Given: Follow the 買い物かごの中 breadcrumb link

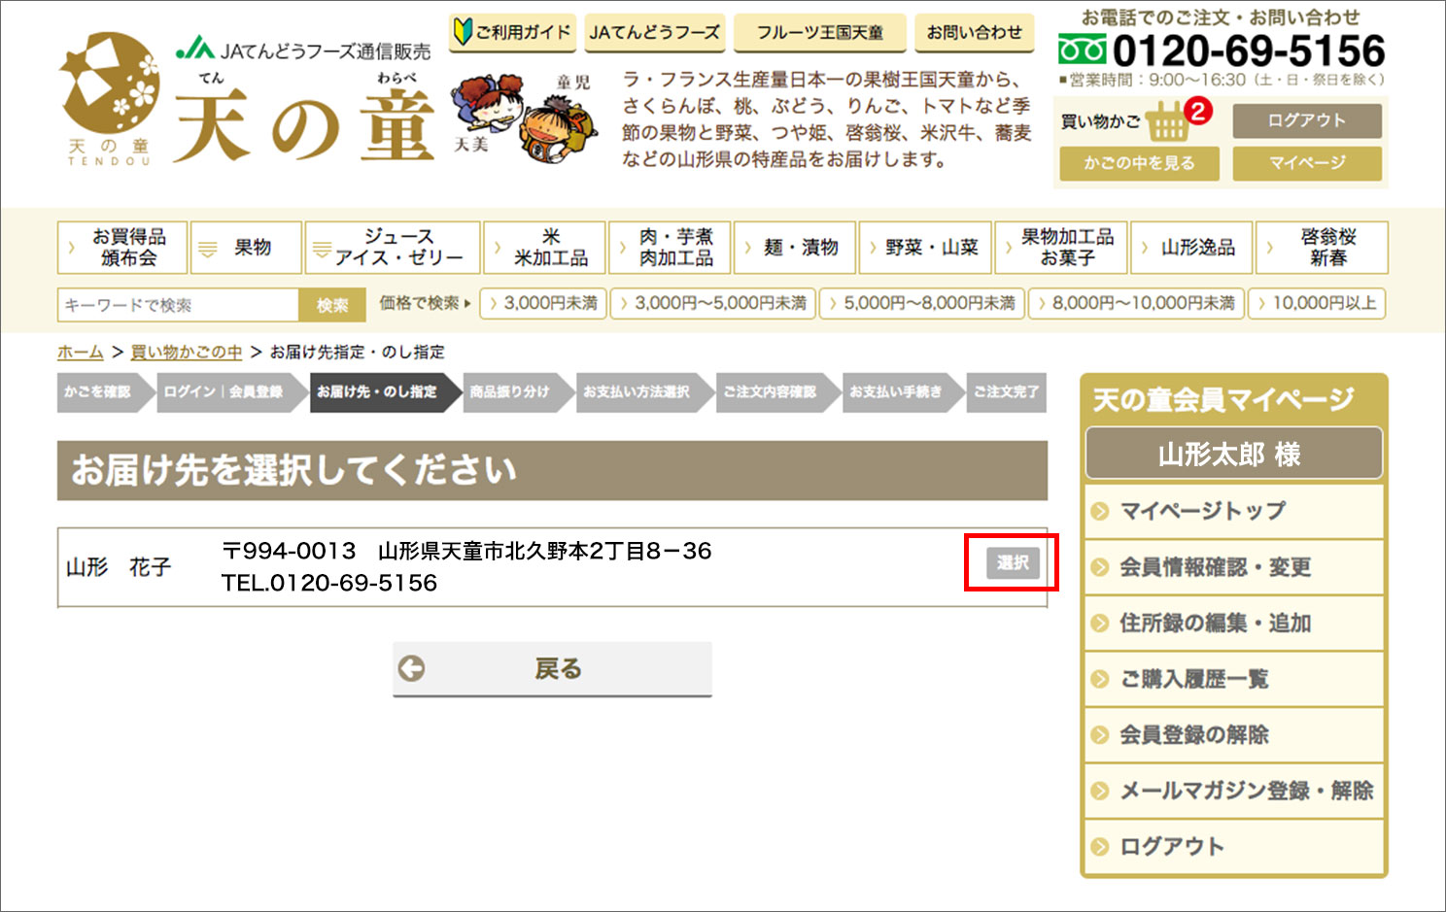Looking at the screenshot, I should click(x=187, y=353).
